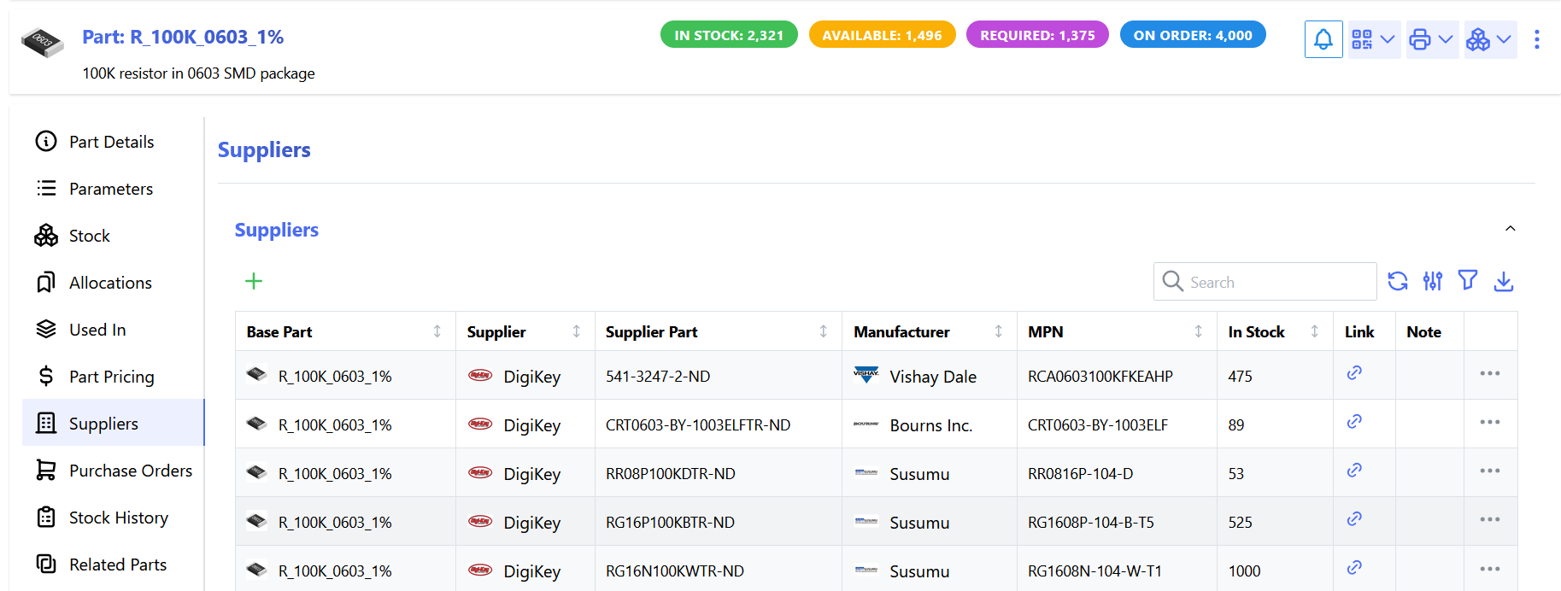The height and width of the screenshot is (591, 1561).
Task: Click the Bourns Inc. manufacturer link
Action: click(930, 425)
